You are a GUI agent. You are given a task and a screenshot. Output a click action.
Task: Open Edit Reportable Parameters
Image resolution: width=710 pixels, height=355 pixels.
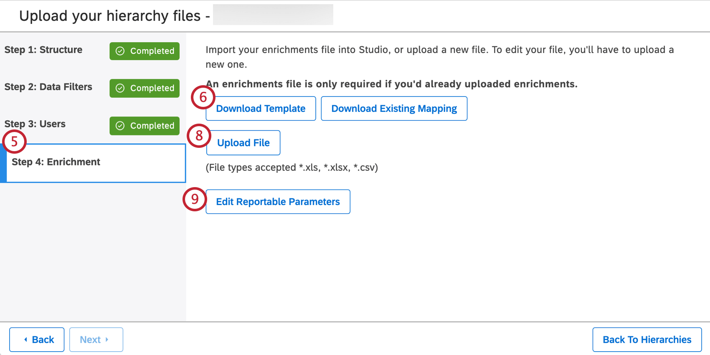[278, 202]
